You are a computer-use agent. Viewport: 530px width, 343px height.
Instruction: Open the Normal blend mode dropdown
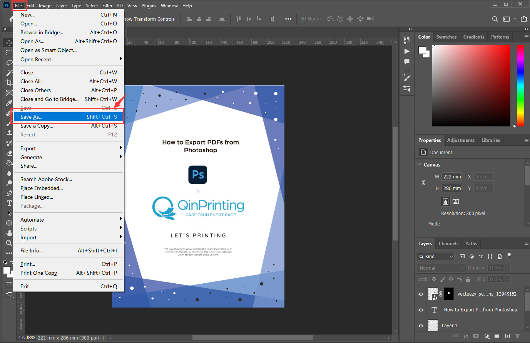pos(441,268)
